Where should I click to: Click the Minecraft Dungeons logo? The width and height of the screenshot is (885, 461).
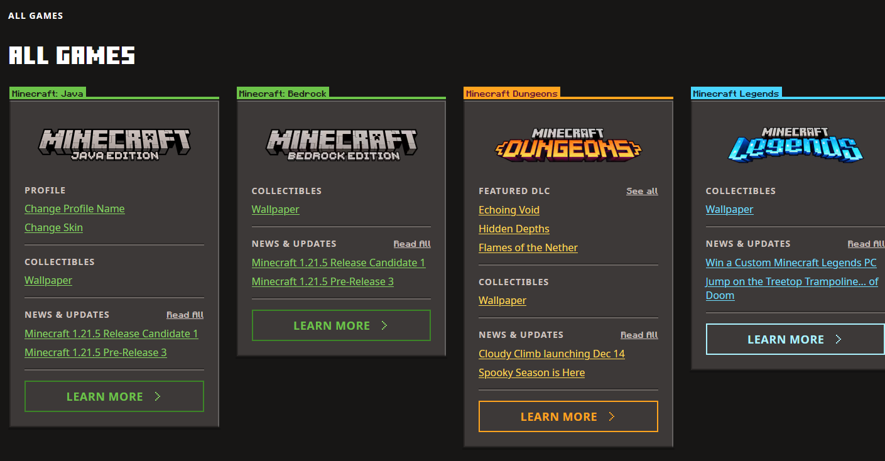coord(568,145)
